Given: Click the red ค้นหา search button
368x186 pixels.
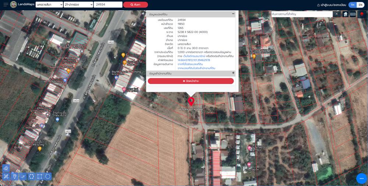Looking at the screenshot, I should (x=135, y=5).
